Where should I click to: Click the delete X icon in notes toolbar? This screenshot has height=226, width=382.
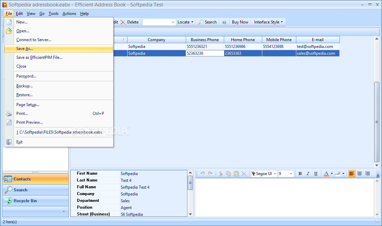244,174
